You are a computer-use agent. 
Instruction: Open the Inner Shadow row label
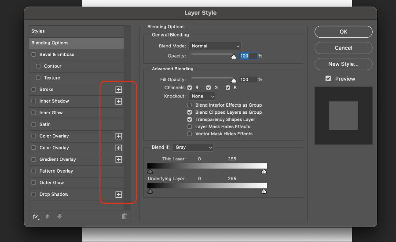pos(54,101)
